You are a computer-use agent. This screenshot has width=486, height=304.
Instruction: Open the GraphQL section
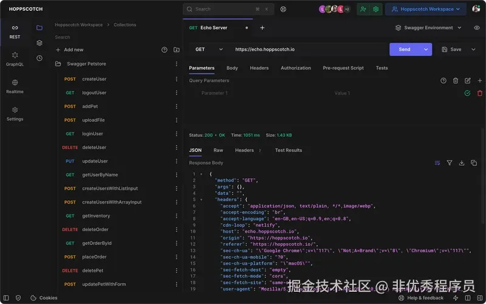pyautogui.click(x=15, y=59)
